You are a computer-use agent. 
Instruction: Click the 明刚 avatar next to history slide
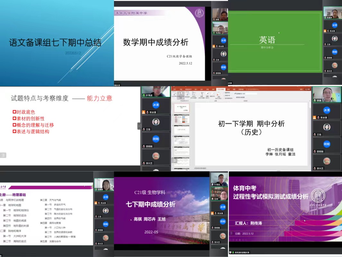coord(327,144)
